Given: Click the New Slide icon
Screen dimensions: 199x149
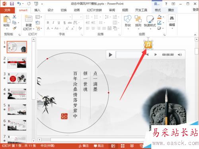Looking at the screenshot, I should tap(29, 18).
